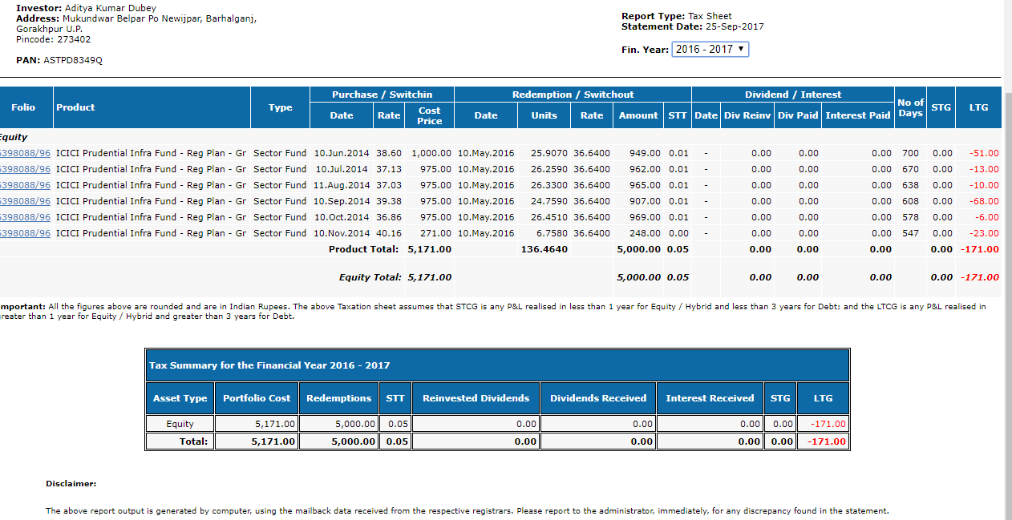This screenshot has height=520, width=1012.
Task: Click the Type column header
Action: 280,107
